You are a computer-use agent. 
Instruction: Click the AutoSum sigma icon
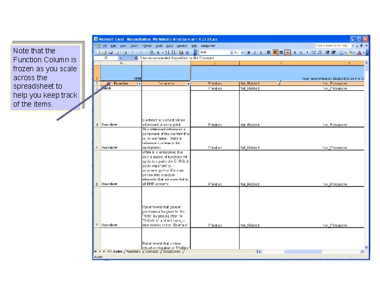tap(158, 52)
